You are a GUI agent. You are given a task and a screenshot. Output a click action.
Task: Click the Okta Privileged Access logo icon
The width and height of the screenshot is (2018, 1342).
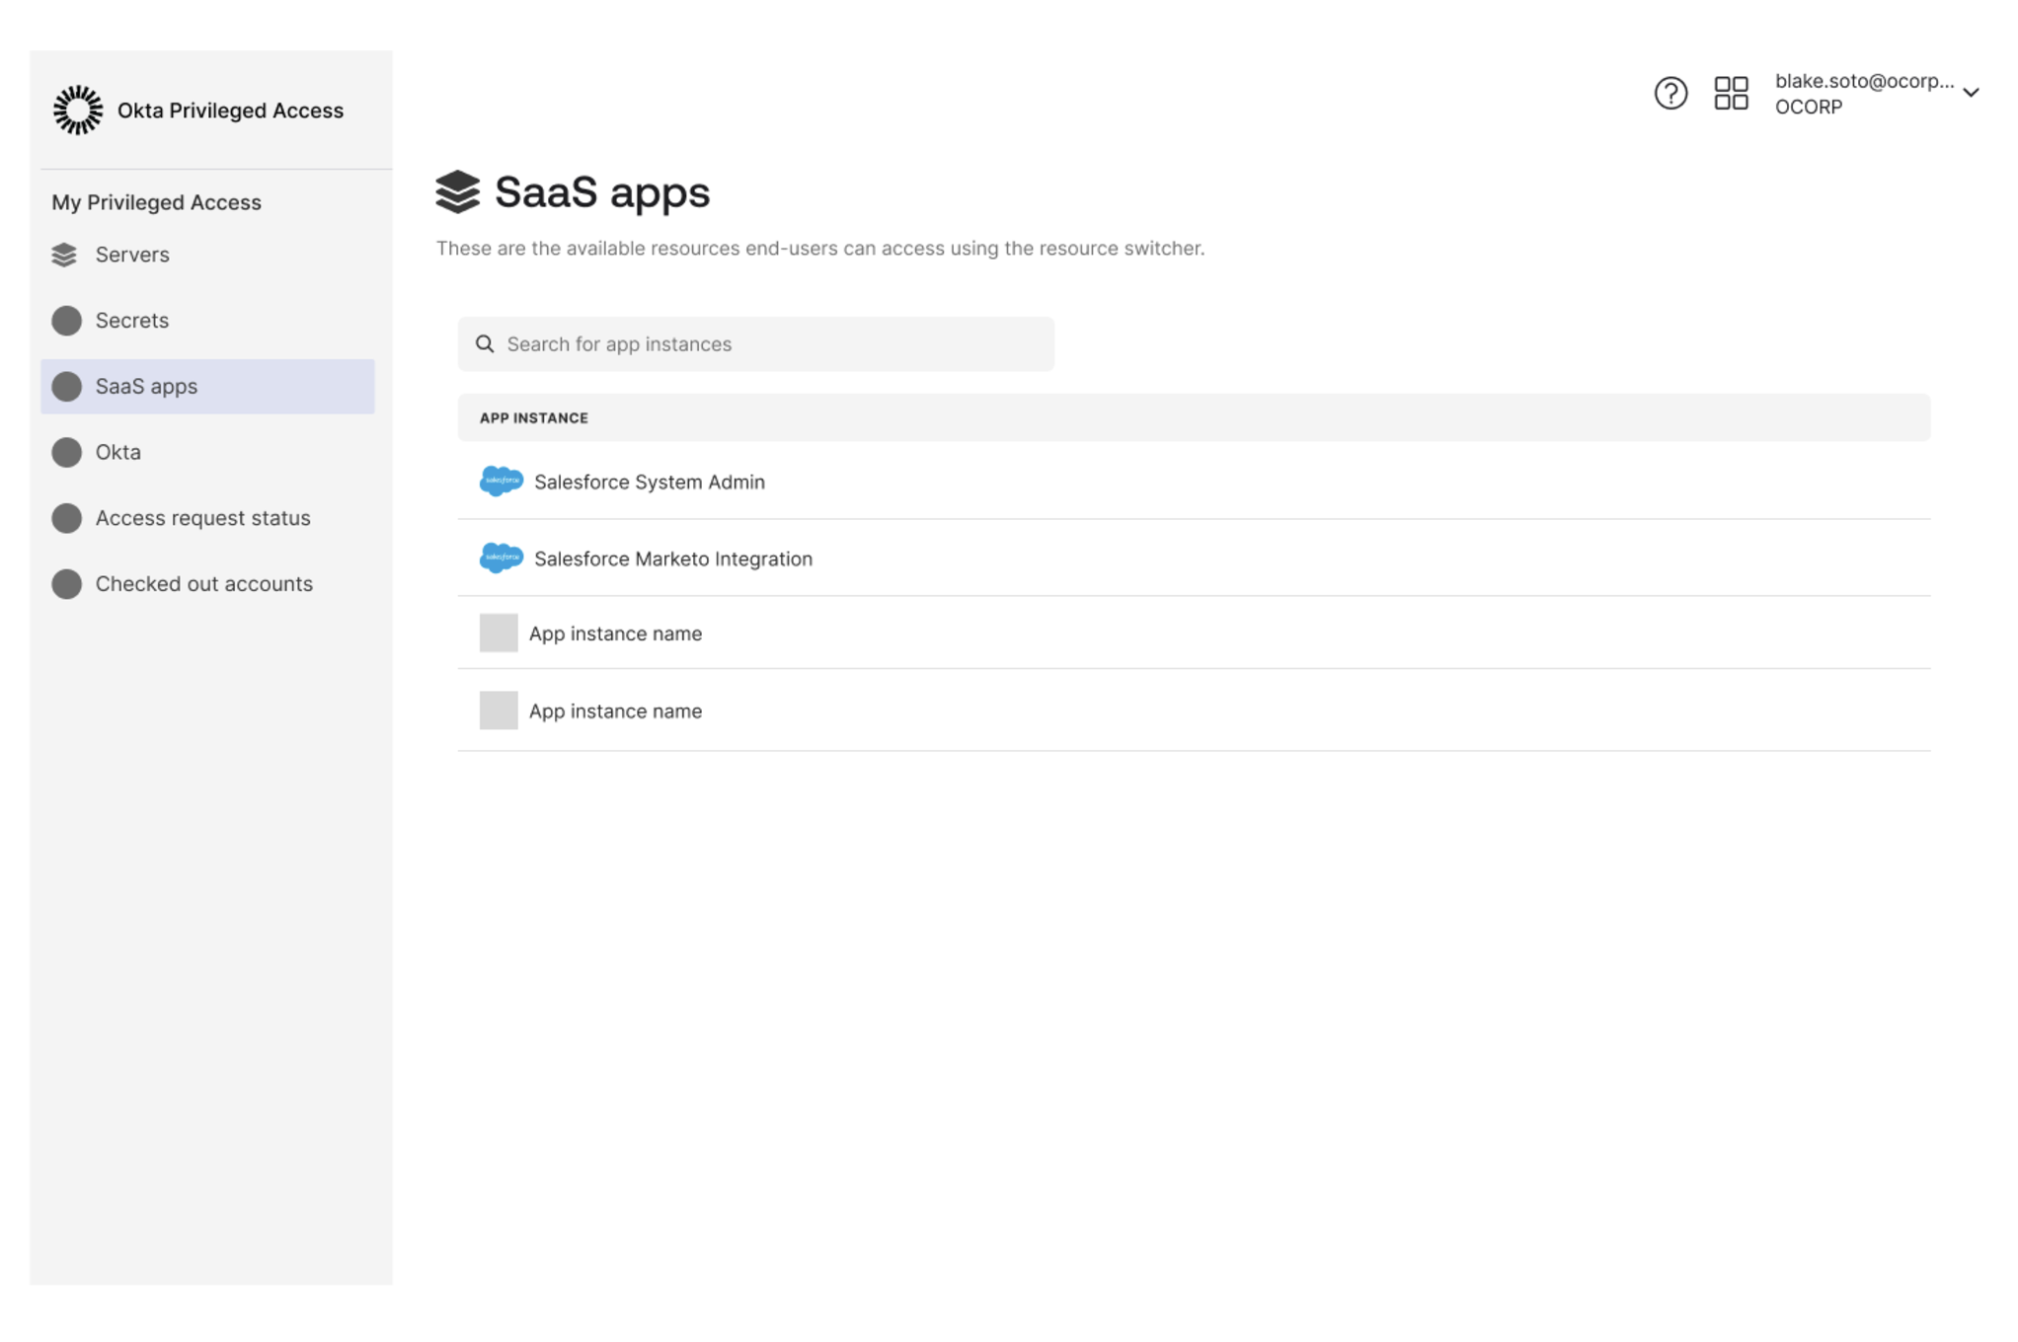pyautogui.click(x=77, y=110)
